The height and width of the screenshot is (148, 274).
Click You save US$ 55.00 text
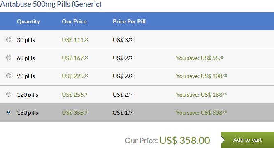(x=200, y=58)
